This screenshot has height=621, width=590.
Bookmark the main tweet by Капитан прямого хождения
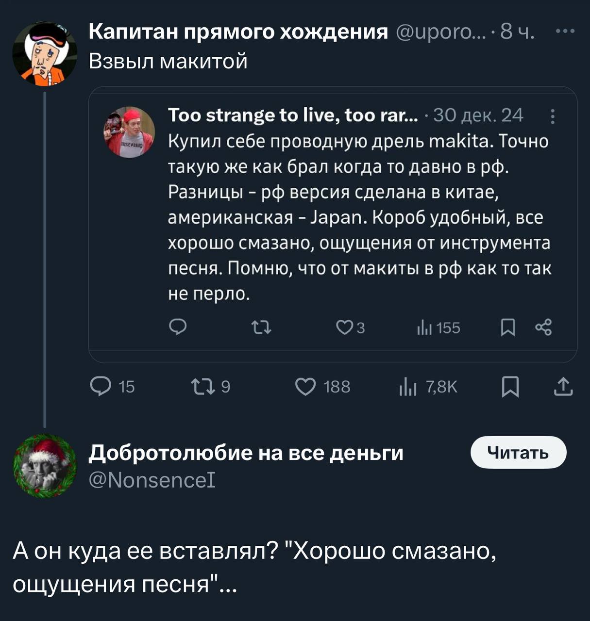click(x=510, y=387)
